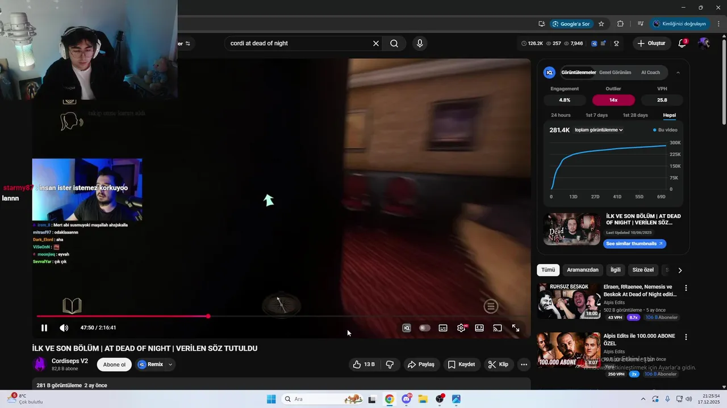
Task: Create a clip with Klip button
Action: click(499, 364)
